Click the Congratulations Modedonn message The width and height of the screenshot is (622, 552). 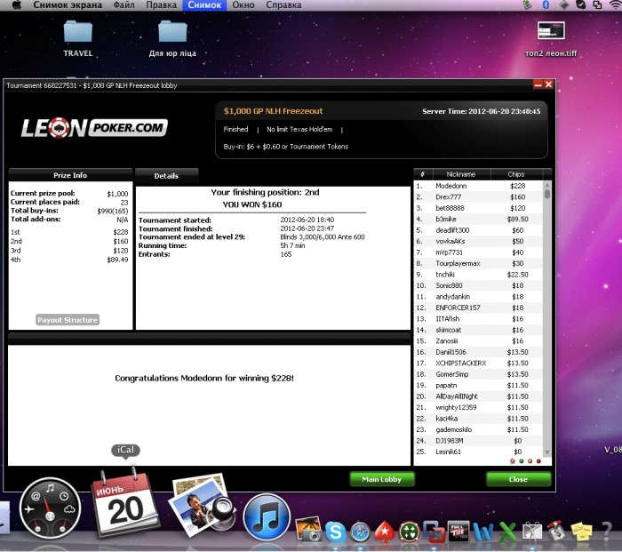(x=204, y=378)
